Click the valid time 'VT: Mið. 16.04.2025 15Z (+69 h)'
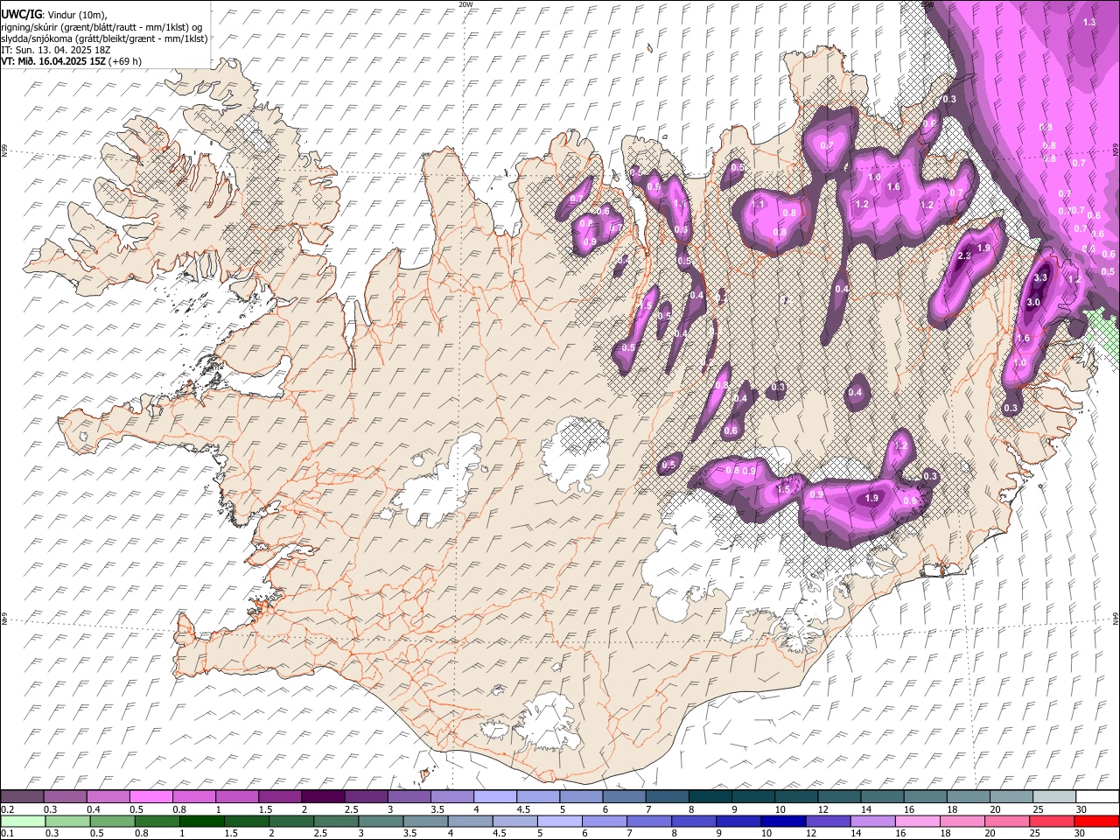The height and width of the screenshot is (840, 1120). tap(71, 61)
